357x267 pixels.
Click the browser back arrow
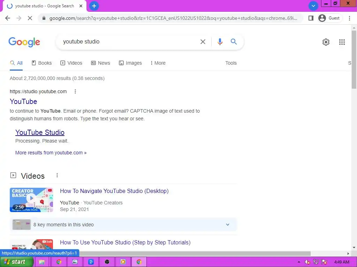[8, 18]
